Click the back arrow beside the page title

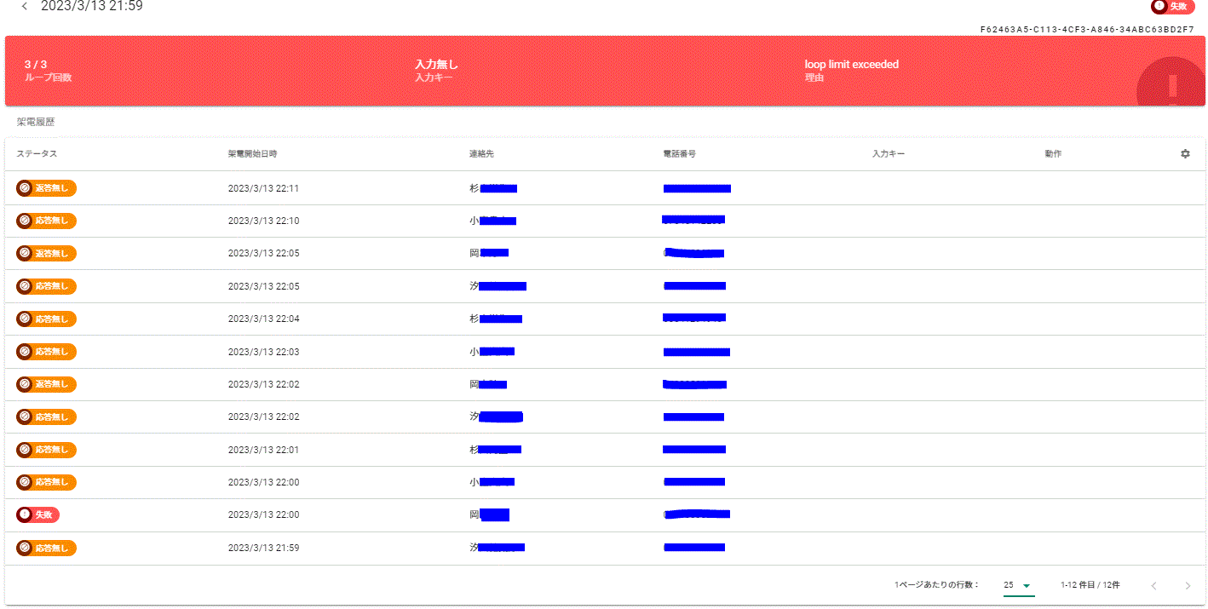[x=24, y=7]
